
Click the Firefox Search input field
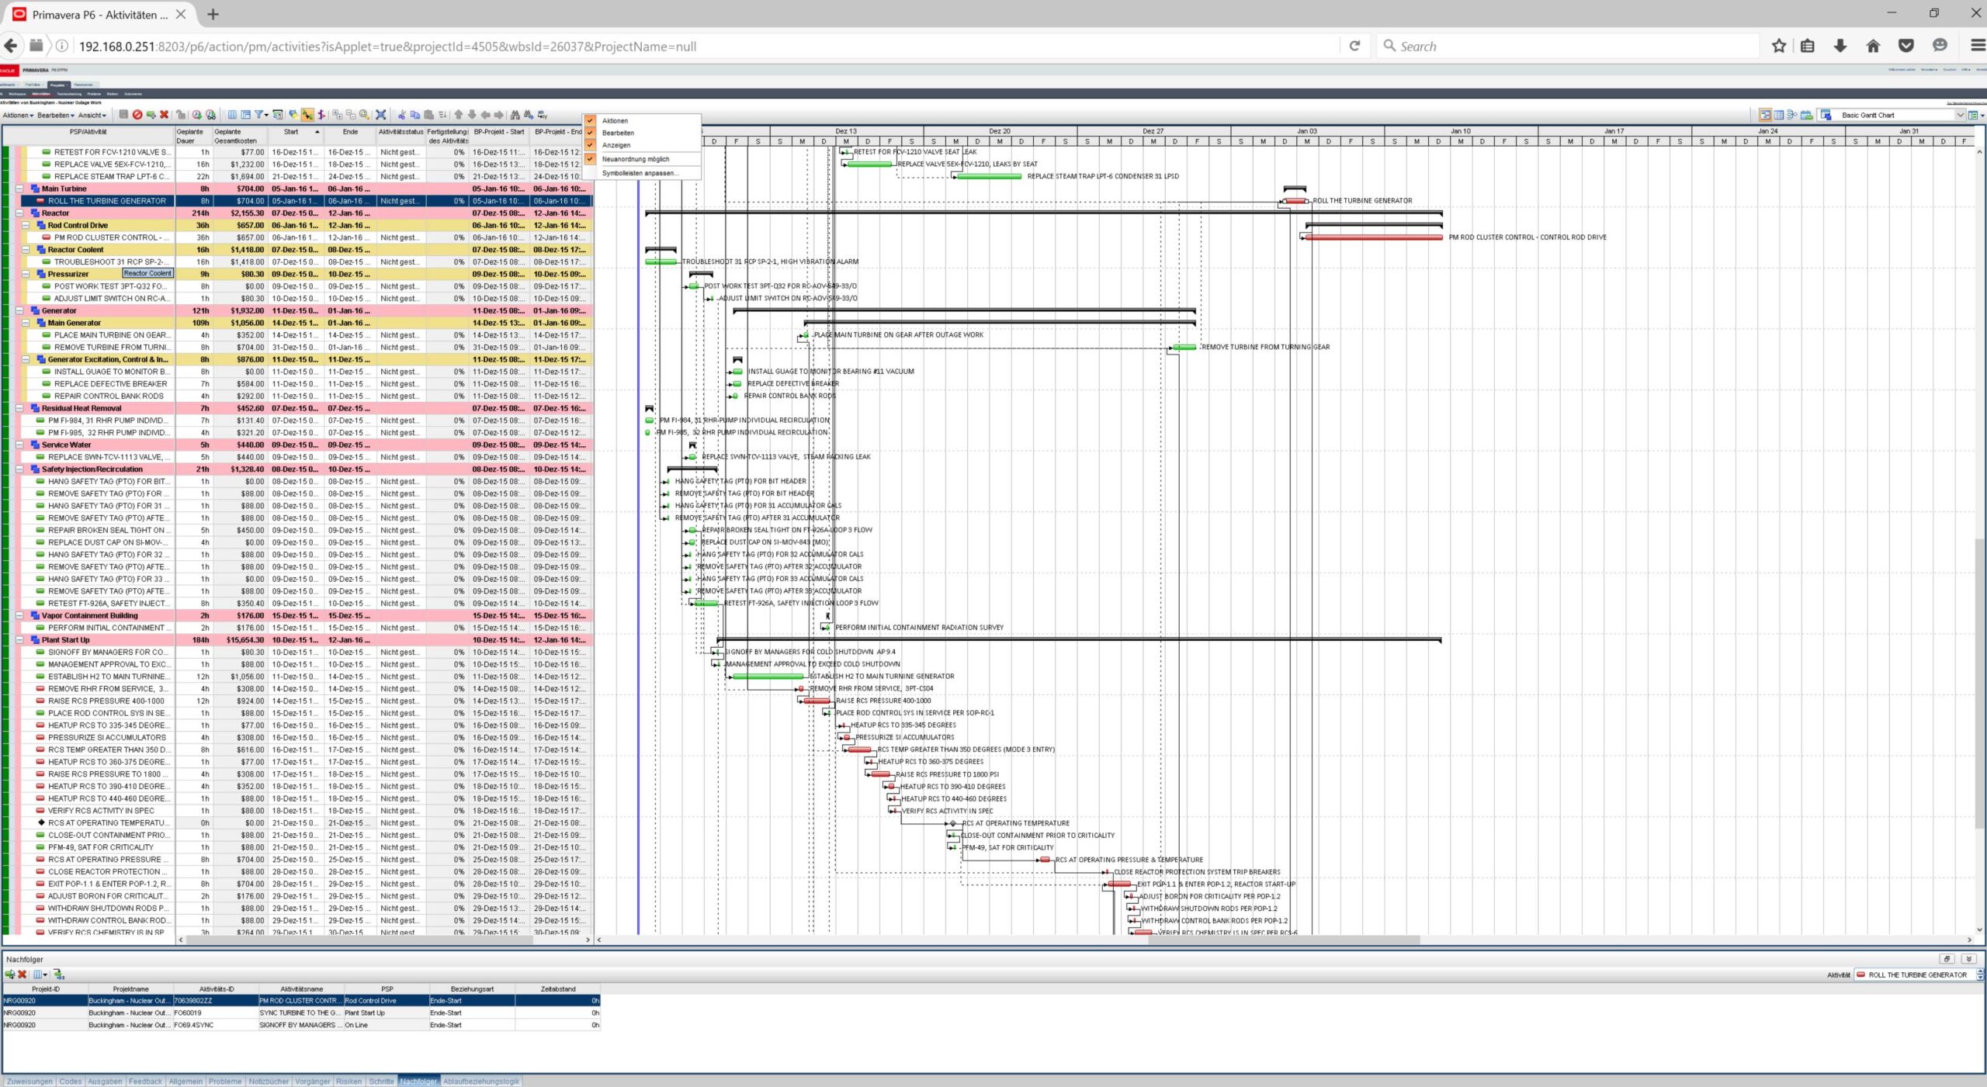pyautogui.click(x=1568, y=46)
